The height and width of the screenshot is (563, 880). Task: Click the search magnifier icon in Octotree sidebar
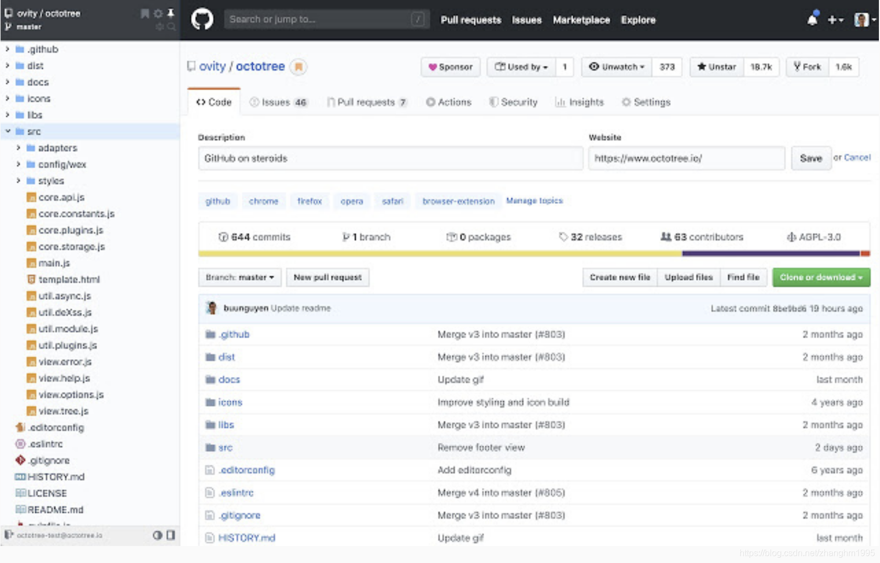[x=171, y=26]
